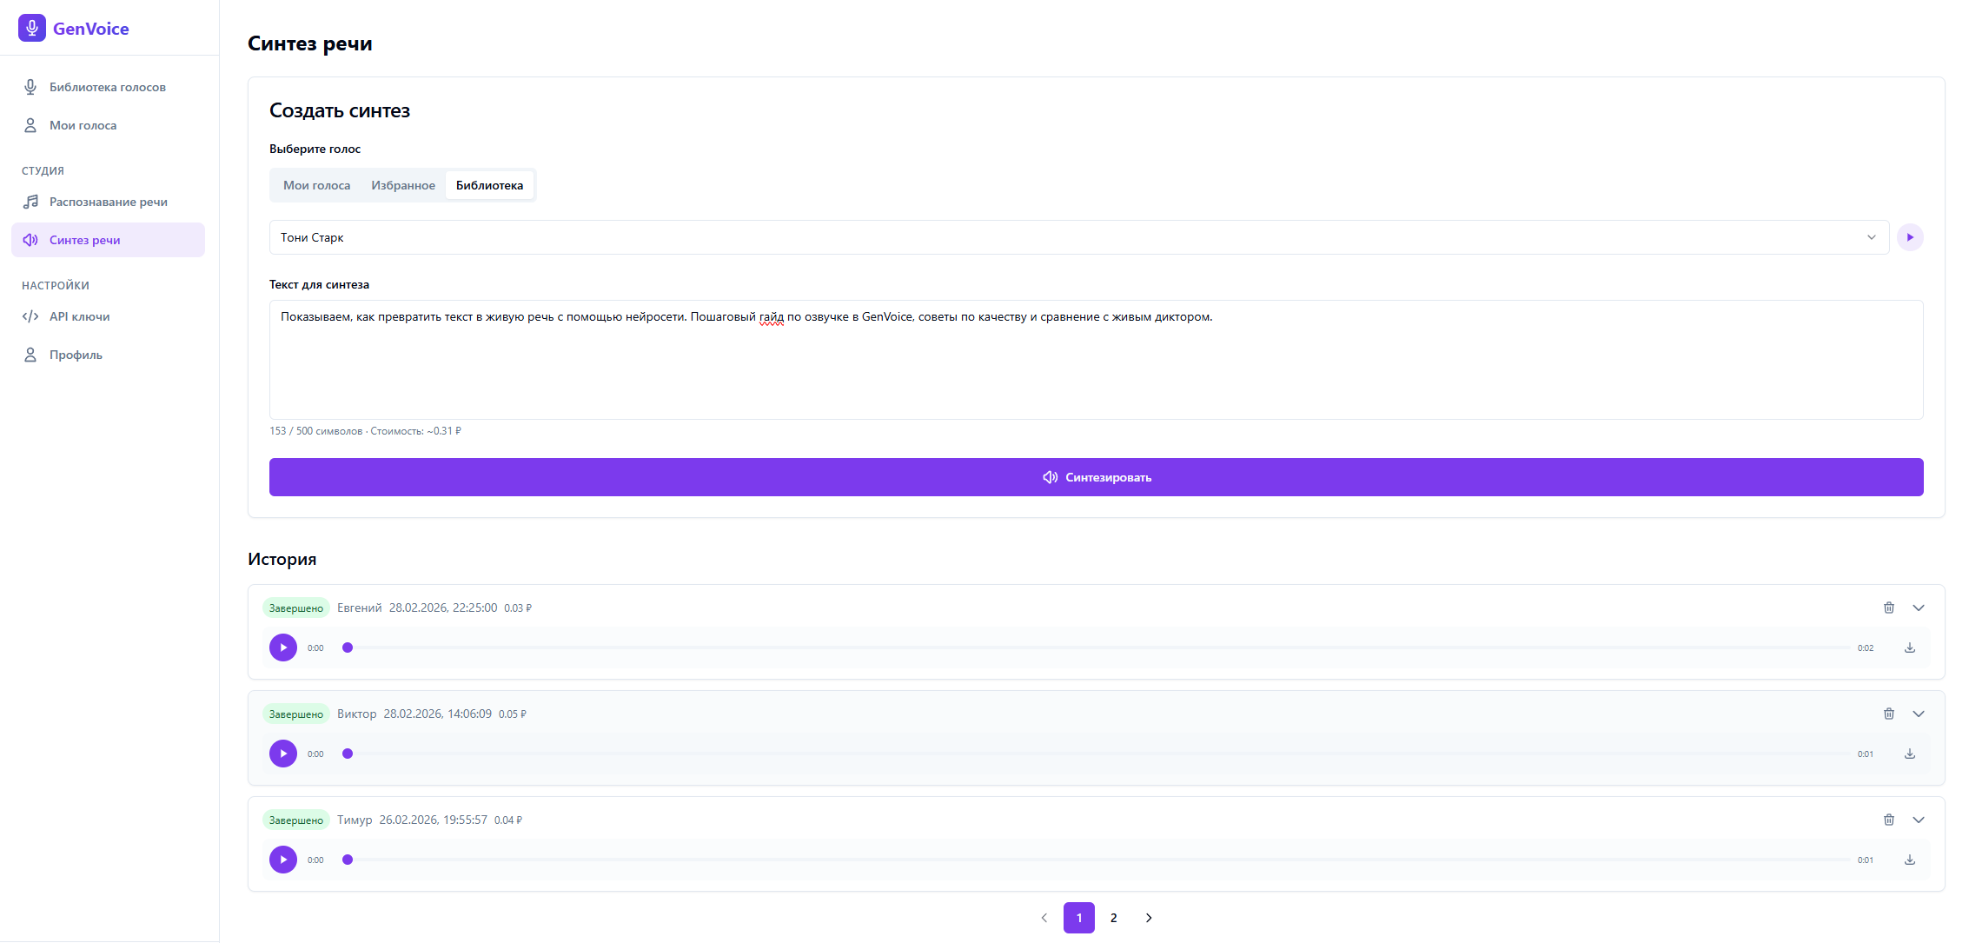The width and height of the screenshot is (1969, 943).
Task: Play the Тимур synthesized recording
Action: [282, 860]
